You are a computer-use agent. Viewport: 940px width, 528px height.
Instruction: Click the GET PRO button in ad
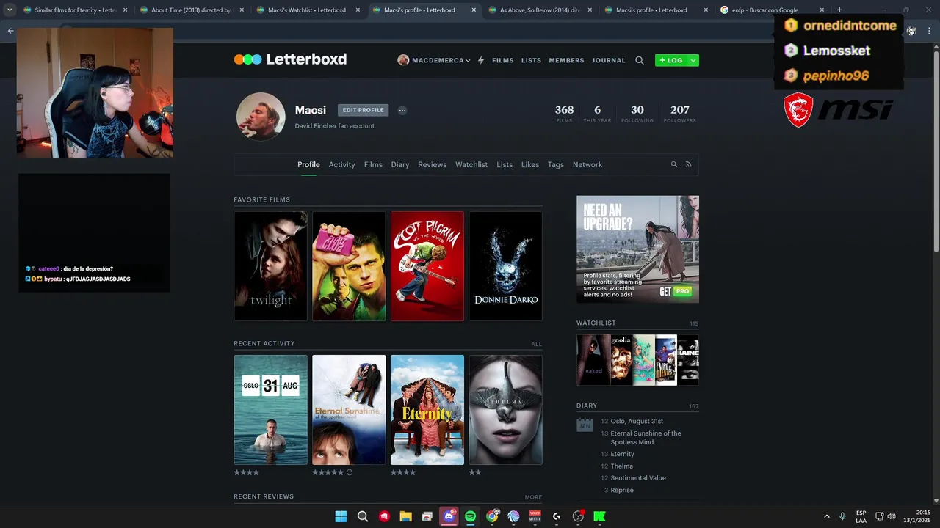(x=676, y=291)
